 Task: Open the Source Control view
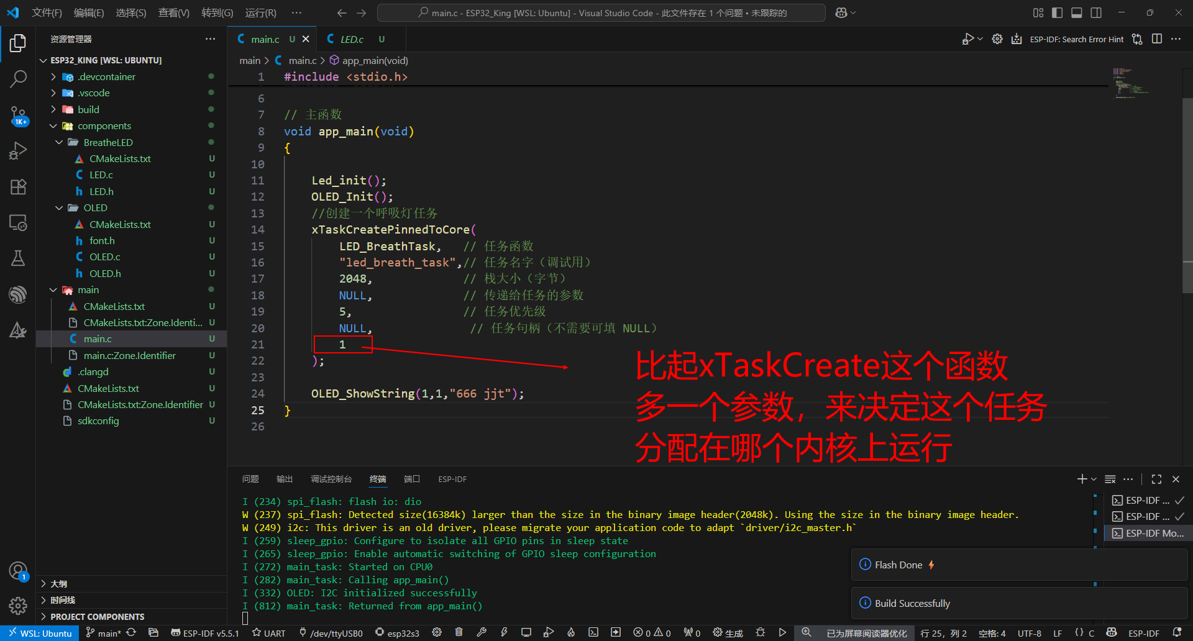18,115
